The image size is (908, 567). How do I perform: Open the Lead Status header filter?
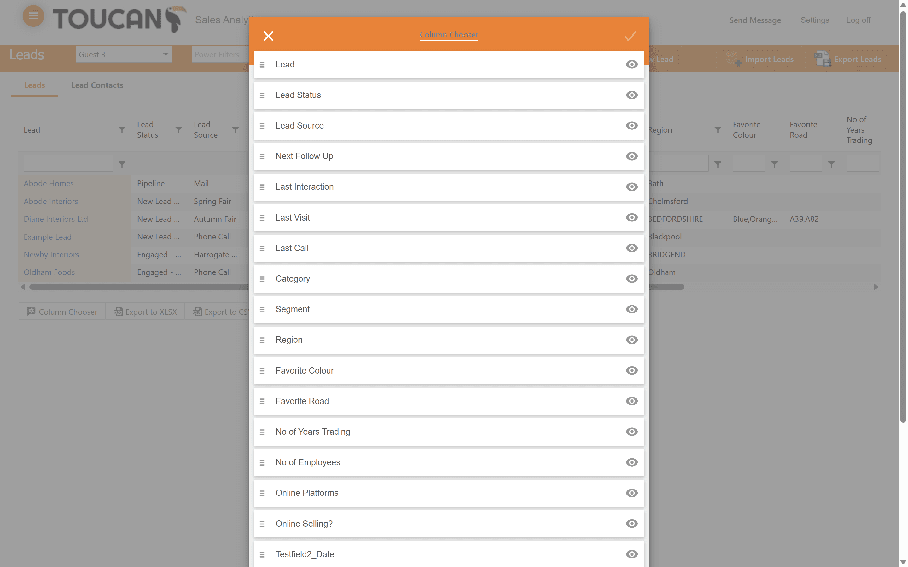click(x=178, y=130)
